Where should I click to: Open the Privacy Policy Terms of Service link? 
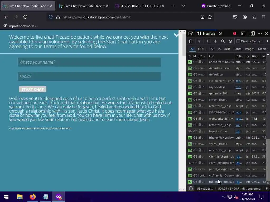(52, 128)
